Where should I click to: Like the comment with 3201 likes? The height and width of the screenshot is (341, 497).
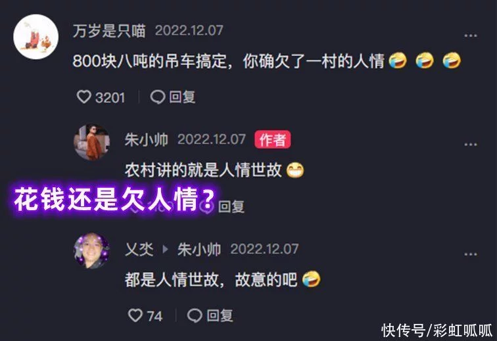[x=84, y=97]
